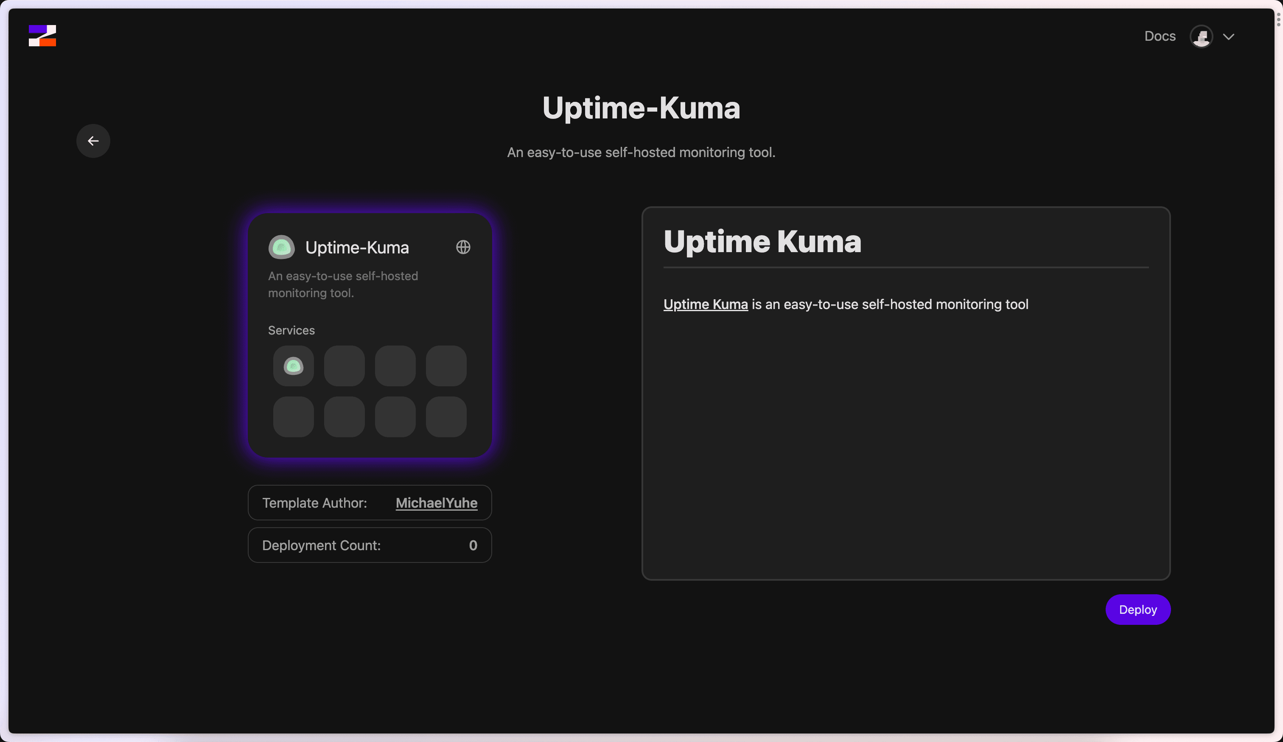Click the 'Template Author:' label

[315, 503]
